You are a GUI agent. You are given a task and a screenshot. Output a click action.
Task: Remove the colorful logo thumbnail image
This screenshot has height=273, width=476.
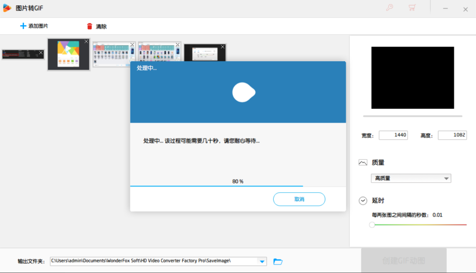[x=86, y=41]
